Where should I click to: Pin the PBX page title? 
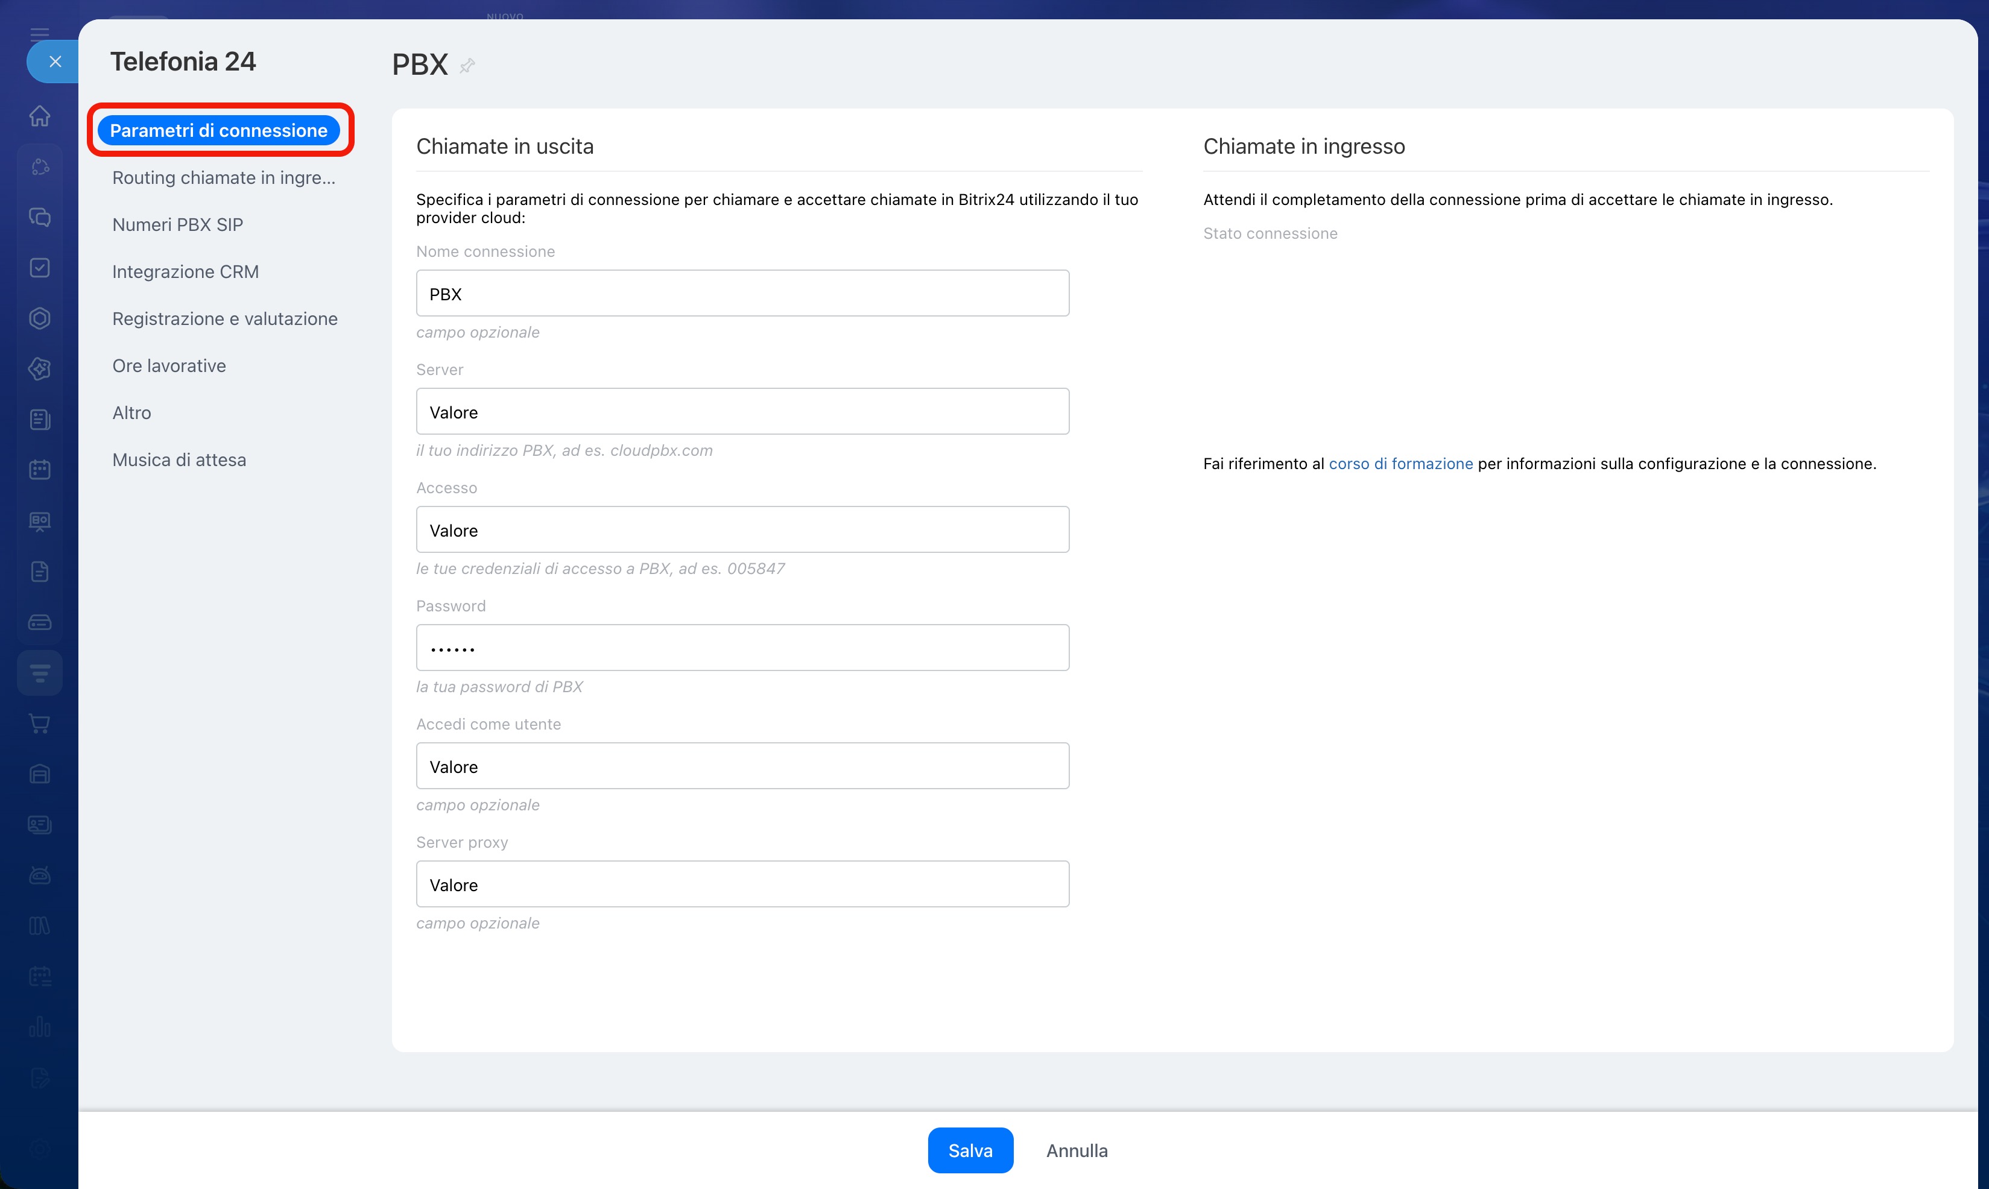pos(467,66)
